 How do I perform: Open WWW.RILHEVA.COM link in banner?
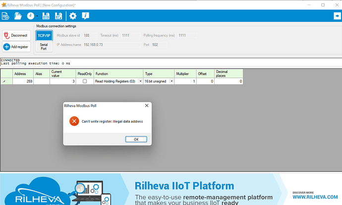(x=315, y=197)
